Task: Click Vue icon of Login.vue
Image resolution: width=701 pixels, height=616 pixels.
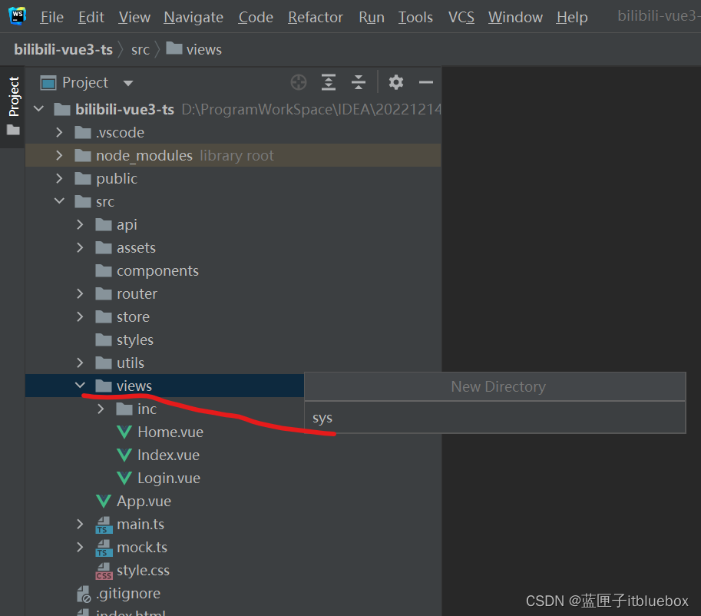Action: pyautogui.click(x=124, y=478)
